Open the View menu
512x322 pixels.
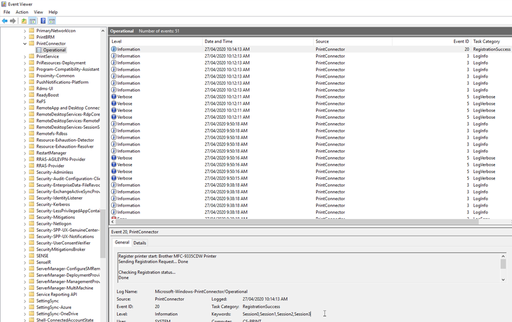38,12
